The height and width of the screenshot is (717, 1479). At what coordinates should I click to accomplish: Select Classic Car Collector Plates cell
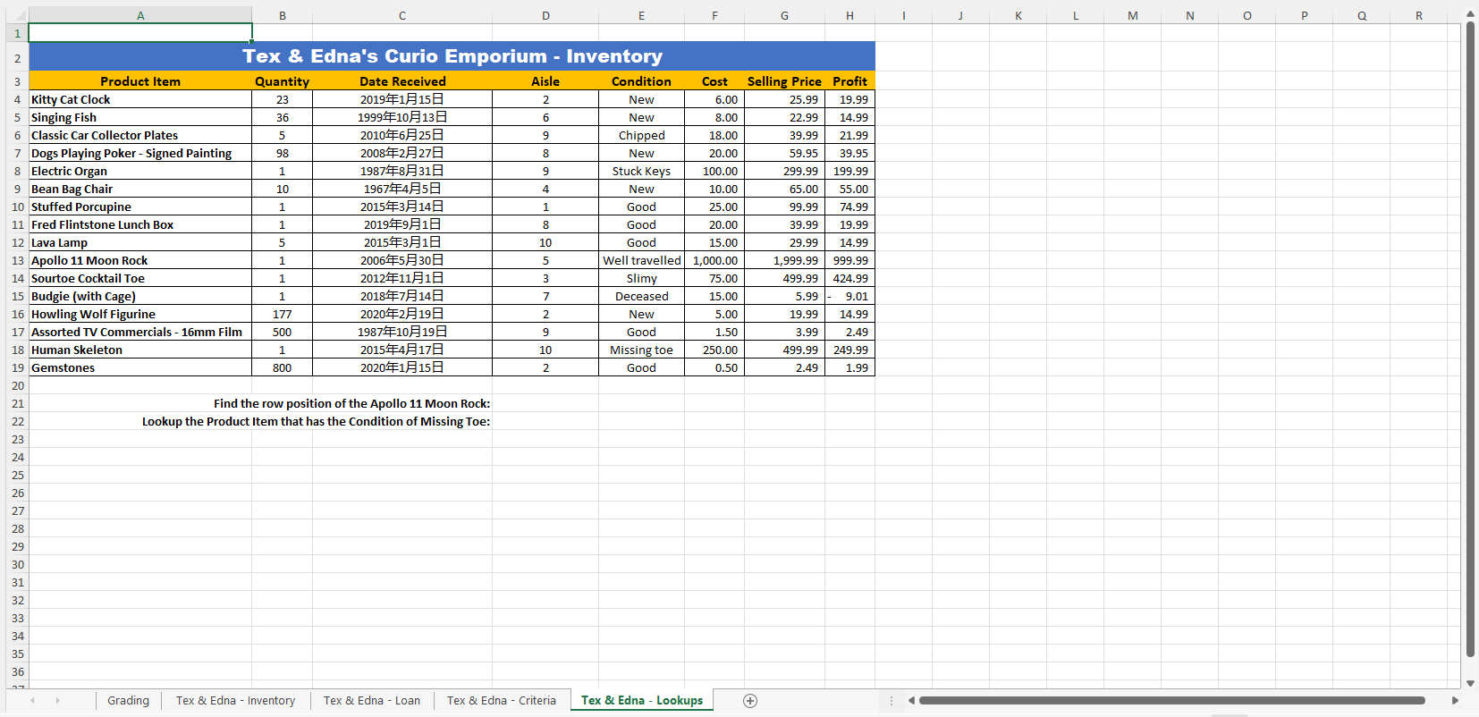click(x=140, y=135)
